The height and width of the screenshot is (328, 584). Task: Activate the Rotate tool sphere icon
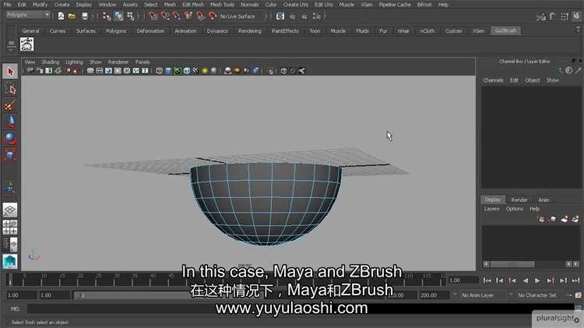[x=10, y=139]
